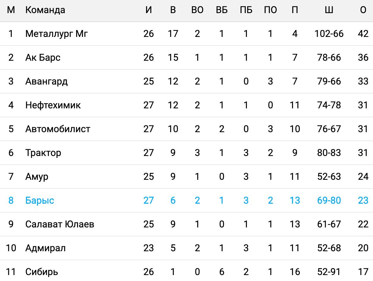Open Салават Юлаев team page
Viewport: 373px width, 281px height.
point(60,224)
